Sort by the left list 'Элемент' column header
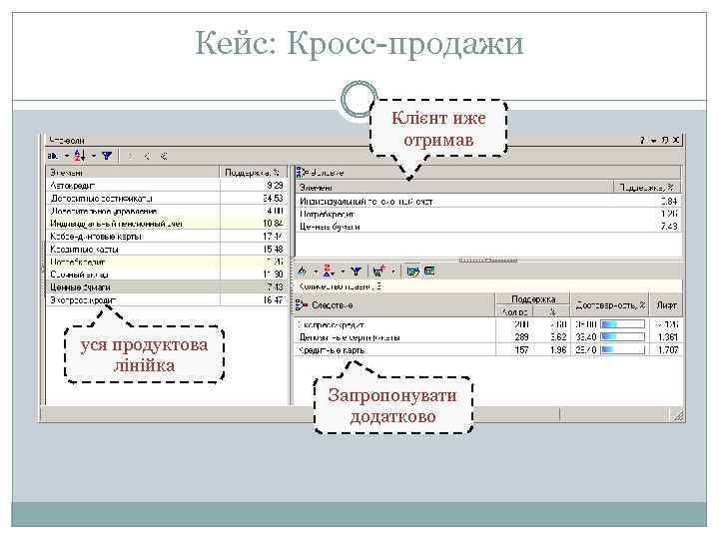Screen dimensions: 719x539 pyautogui.click(x=133, y=173)
